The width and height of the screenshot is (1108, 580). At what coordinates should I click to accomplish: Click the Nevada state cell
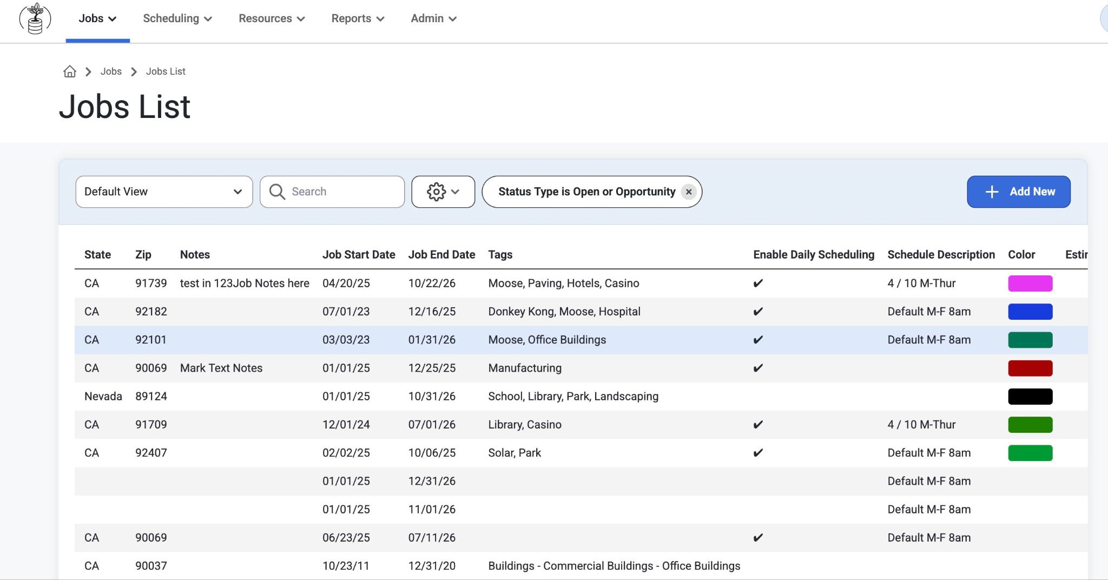click(103, 397)
